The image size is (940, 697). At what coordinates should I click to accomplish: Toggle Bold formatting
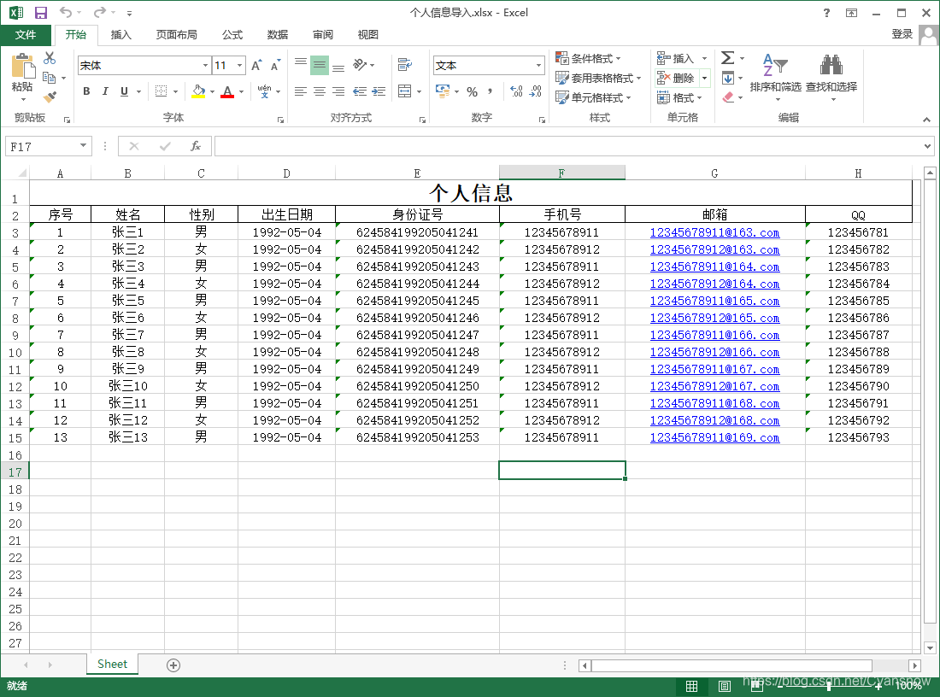pos(86,91)
